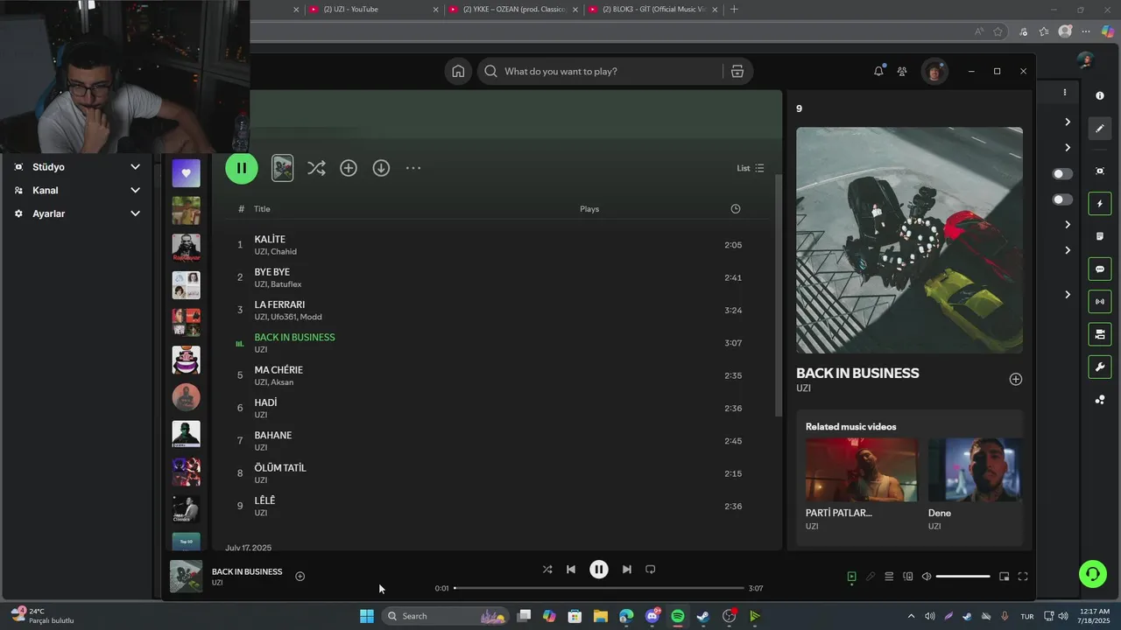This screenshot has width=1121, height=630.
Task: Open Liked Songs in the library sidebar
Action: pos(186,173)
